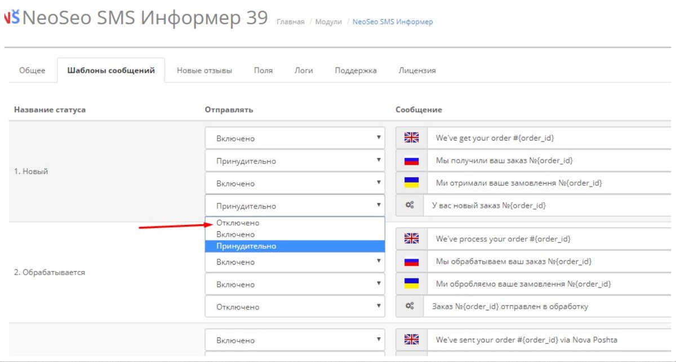Click the UK flag beside 'We've process your order'
The width and height of the screenshot is (676, 362).
pos(412,239)
